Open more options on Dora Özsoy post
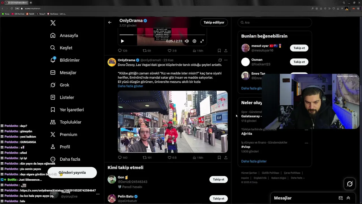 coord(226,60)
